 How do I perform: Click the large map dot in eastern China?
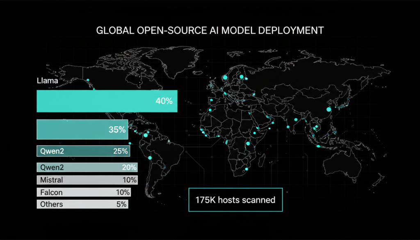(x=328, y=109)
